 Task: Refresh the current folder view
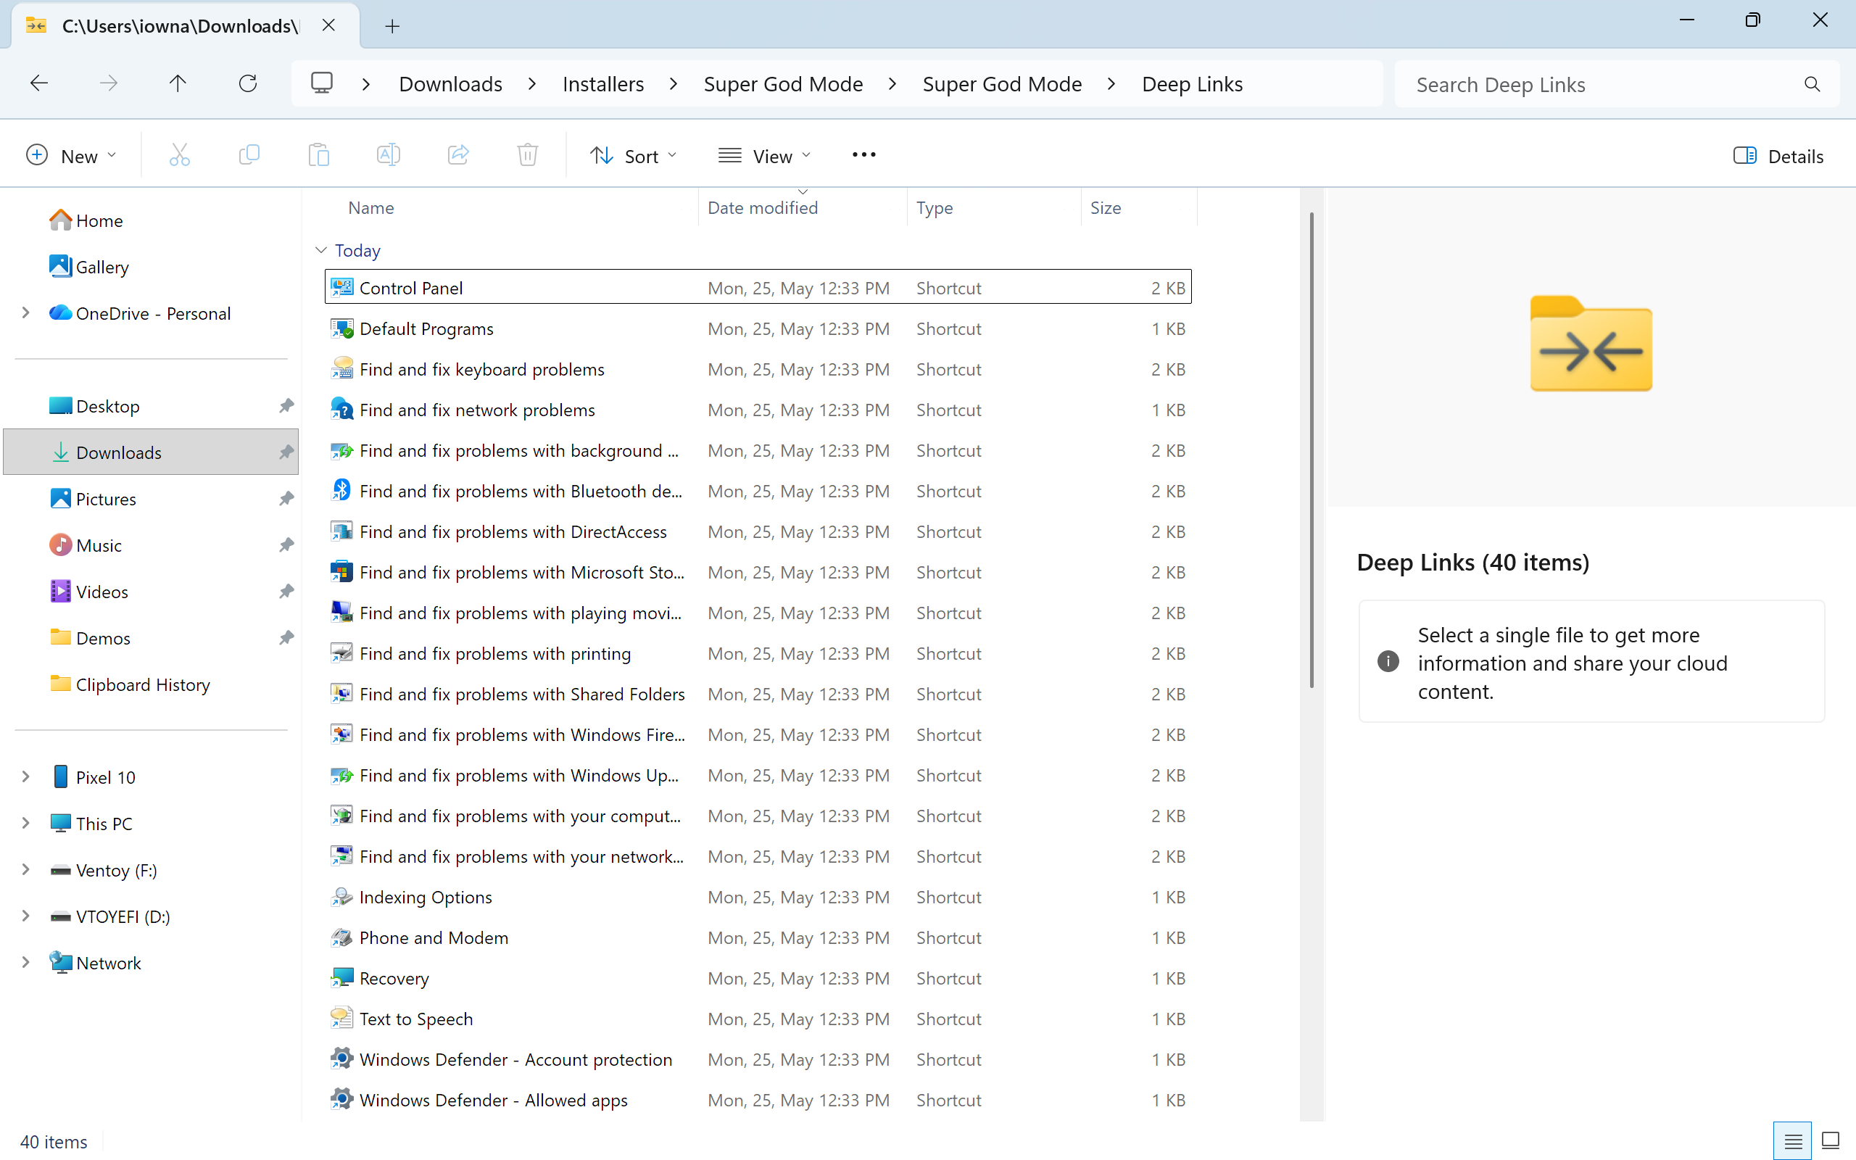click(247, 83)
